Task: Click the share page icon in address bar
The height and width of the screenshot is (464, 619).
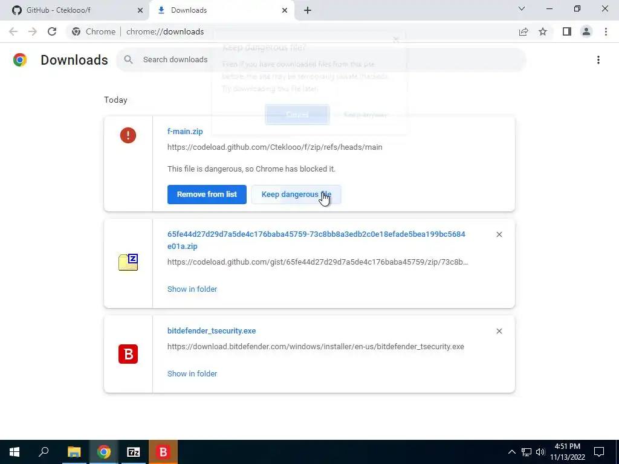Action: tap(523, 31)
